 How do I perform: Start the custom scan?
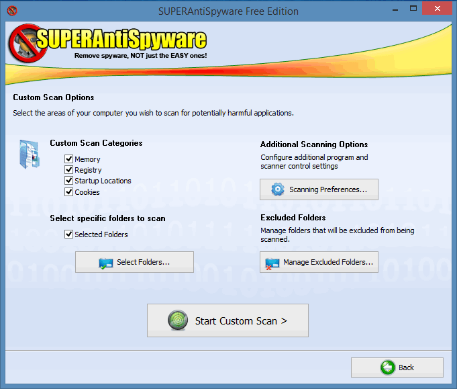coord(227,320)
